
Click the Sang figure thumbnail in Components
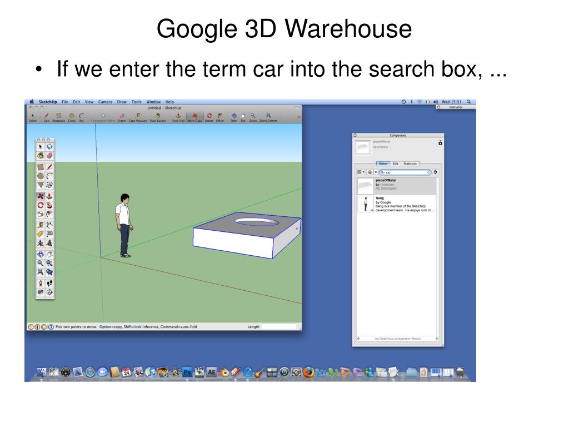point(366,204)
